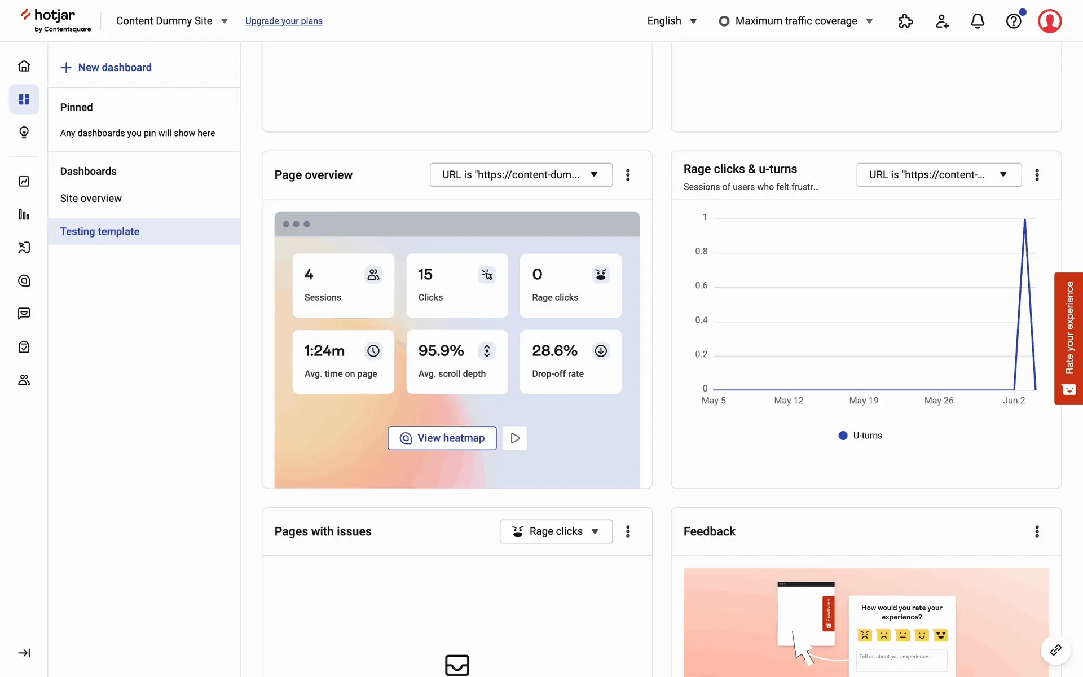Click the Highlights lightbulb sidebar icon
1083x677 pixels.
click(24, 133)
